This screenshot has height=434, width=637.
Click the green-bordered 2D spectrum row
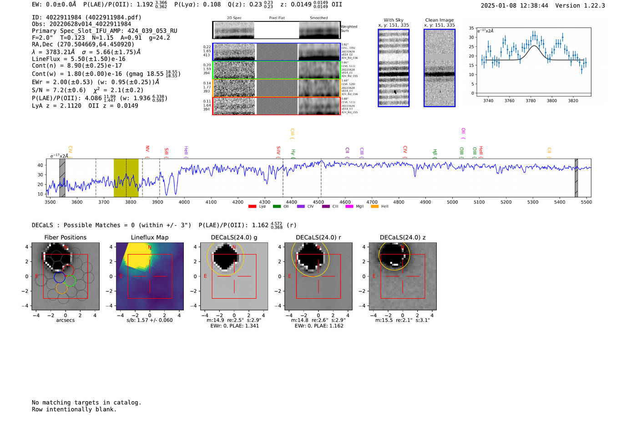tap(277, 70)
